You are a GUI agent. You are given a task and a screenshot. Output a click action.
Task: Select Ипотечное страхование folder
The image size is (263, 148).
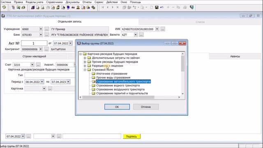point(111,74)
